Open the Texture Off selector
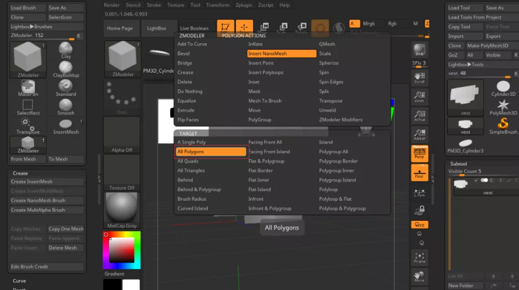Image resolution: width=519 pixels, height=290 pixels. [x=122, y=172]
